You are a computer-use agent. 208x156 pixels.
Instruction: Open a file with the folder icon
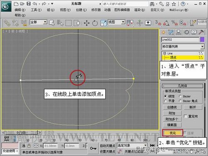click(x=22, y=4)
